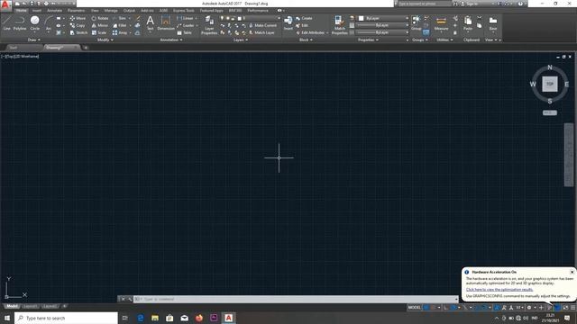Insert a Table annotation

(x=184, y=32)
